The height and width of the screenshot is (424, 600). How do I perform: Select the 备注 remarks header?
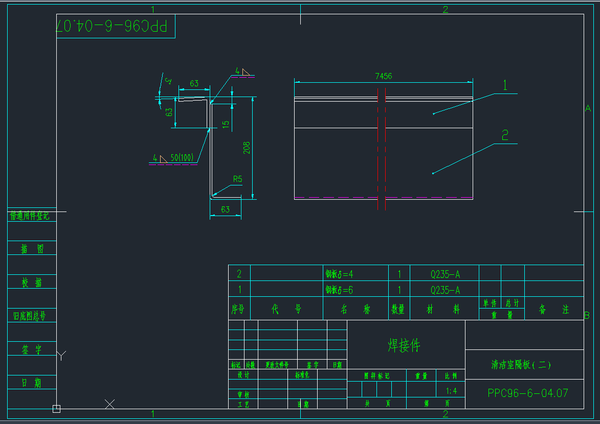[553, 309]
